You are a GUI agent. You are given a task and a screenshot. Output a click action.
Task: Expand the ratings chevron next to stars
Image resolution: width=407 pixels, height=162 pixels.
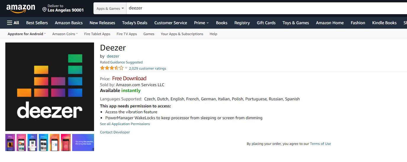[x=126, y=68]
